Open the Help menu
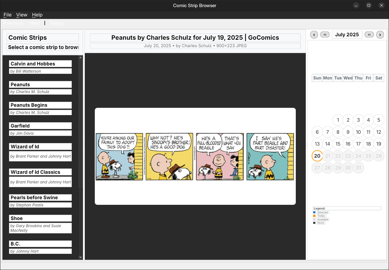This screenshot has width=389, height=270. click(x=37, y=15)
